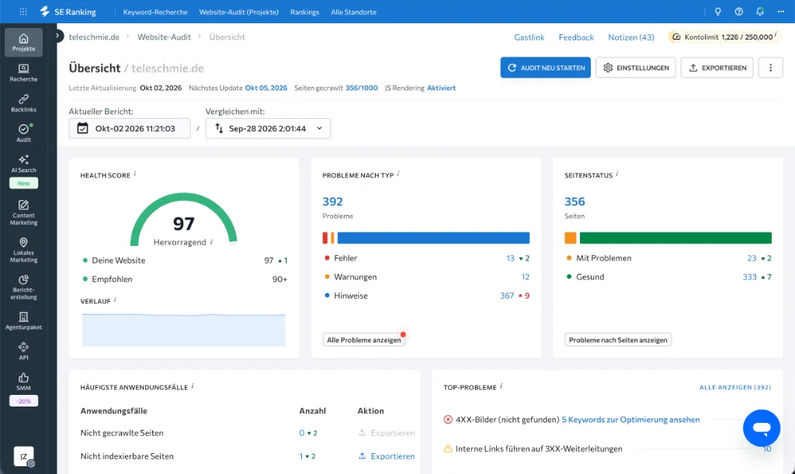Open the Keyword-Recherche menu

(155, 12)
